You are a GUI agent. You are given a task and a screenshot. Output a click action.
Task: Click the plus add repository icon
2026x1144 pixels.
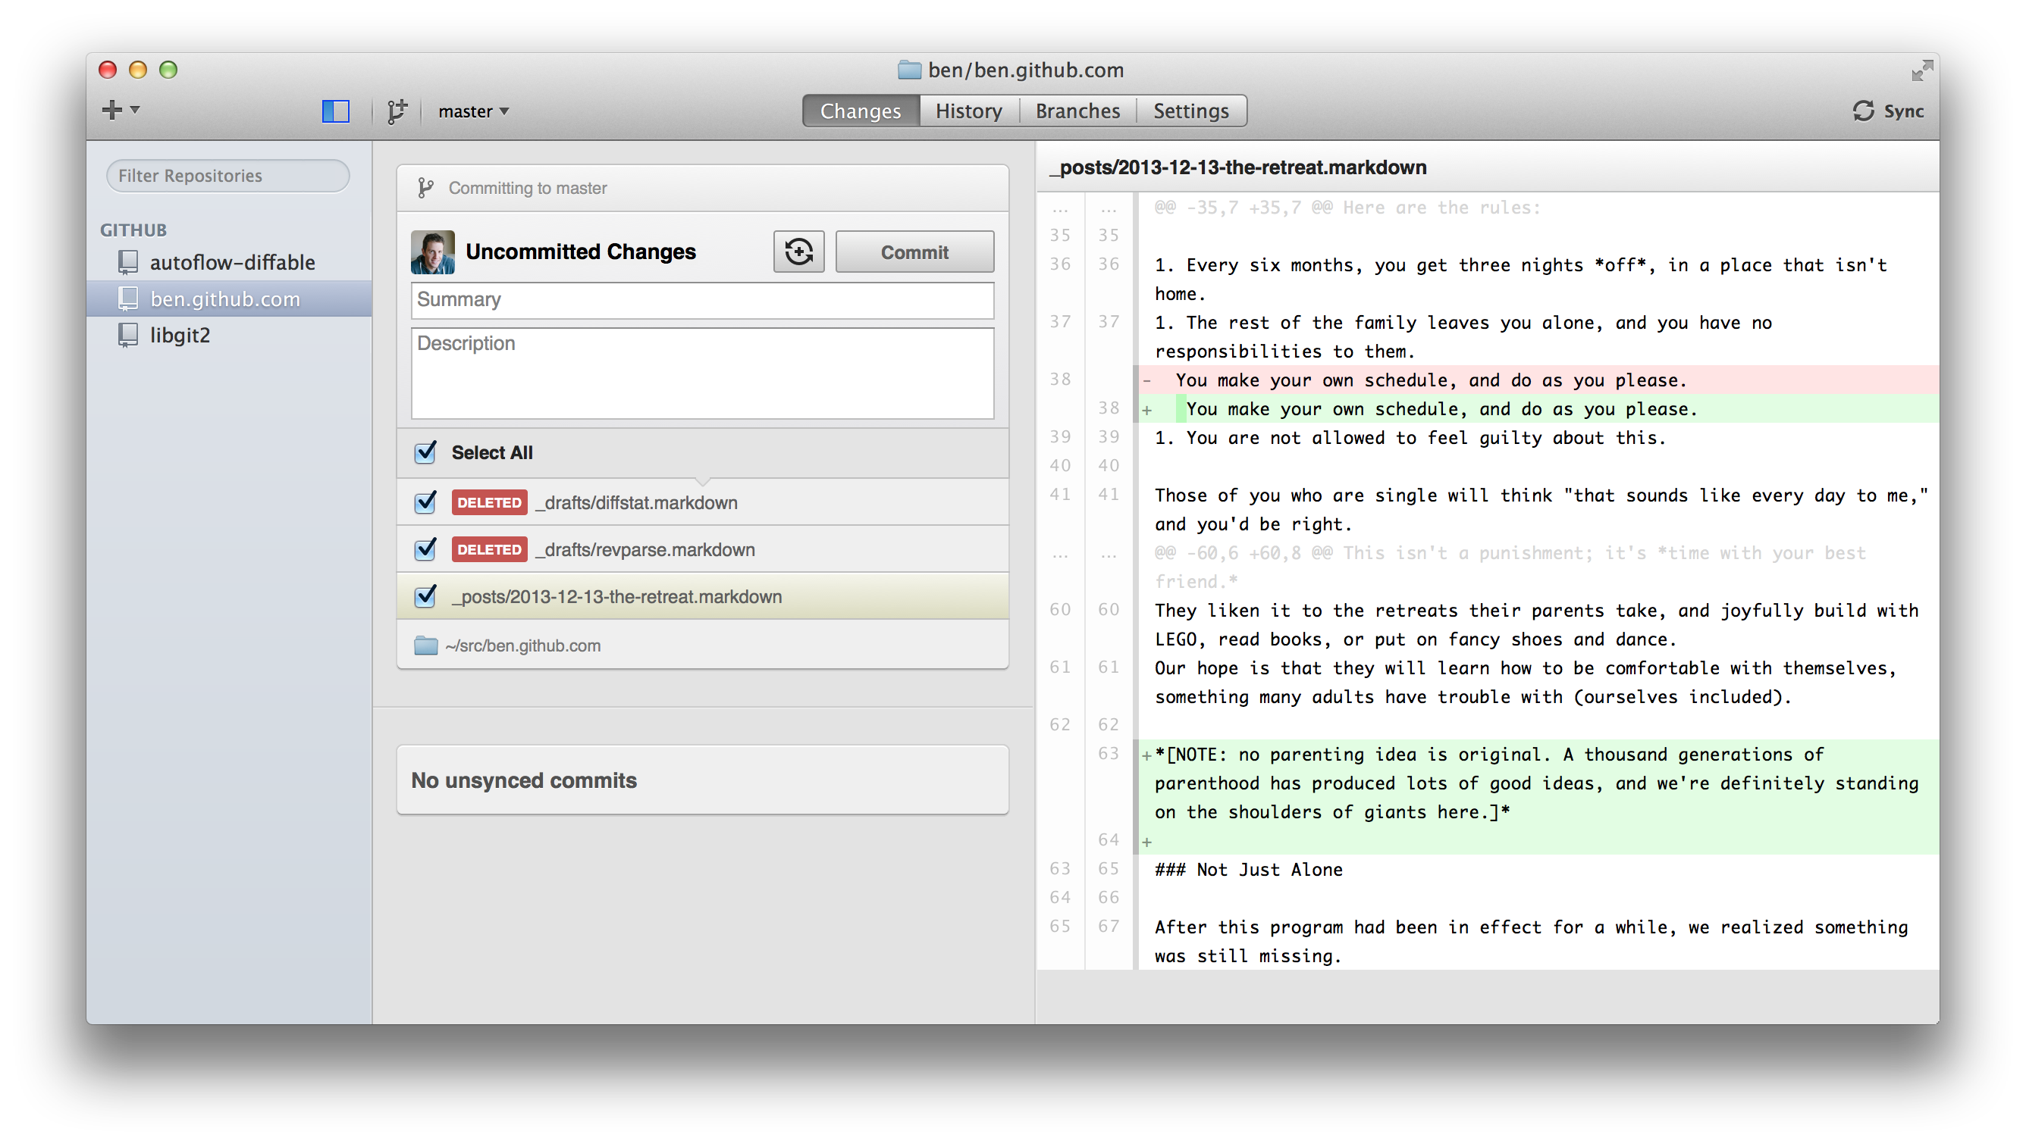pyautogui.click(x=111, y=110)
